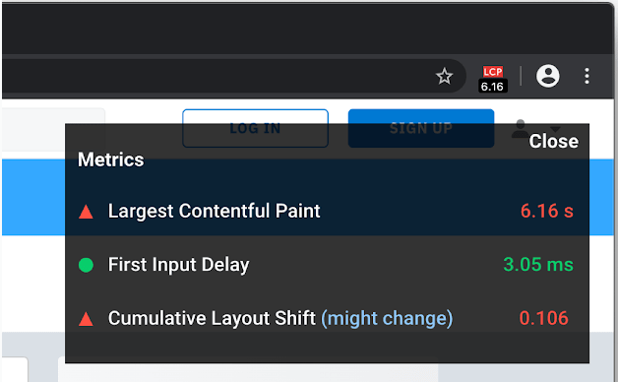The height and width of the screenshot is (382, 618).
Task: Click the 6.16 badge under LCP icon
Action: [493, 87]
